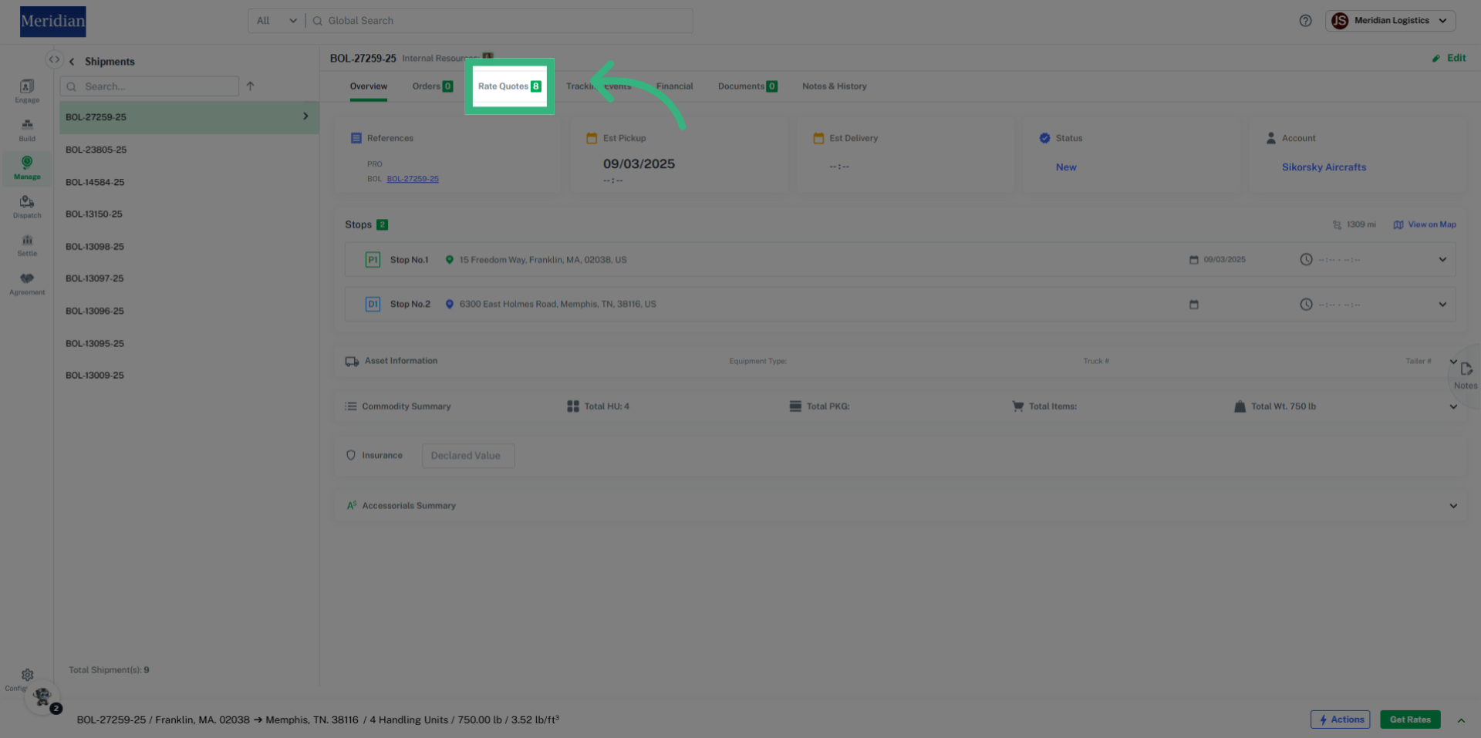Click the Est Pickup date 09/03/2025
1481x738 pixels.
639,164
